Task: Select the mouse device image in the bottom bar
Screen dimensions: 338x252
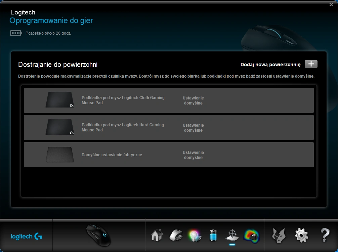Action: pos(98,236)
